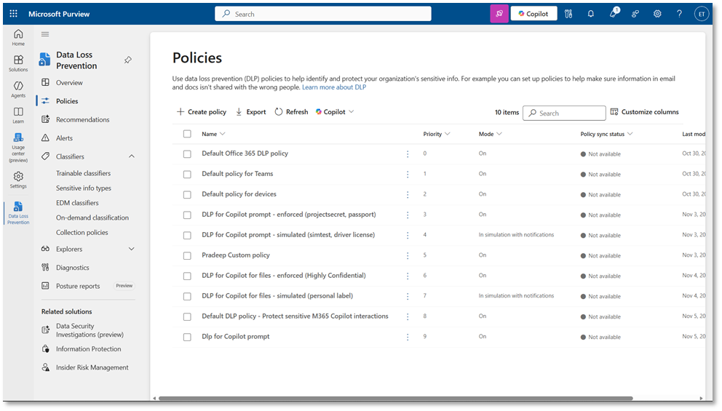
Task: Collapse the Classifiers section chevron
Action: [131, 156]
